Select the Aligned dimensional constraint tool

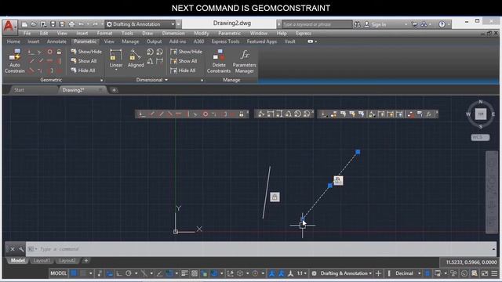pos(136,58)
